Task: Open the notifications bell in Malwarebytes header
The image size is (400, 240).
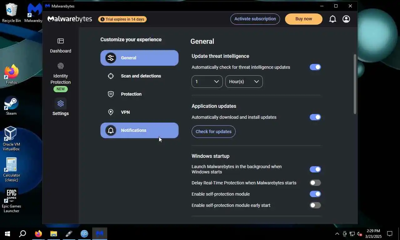Action: pos(333,19)
